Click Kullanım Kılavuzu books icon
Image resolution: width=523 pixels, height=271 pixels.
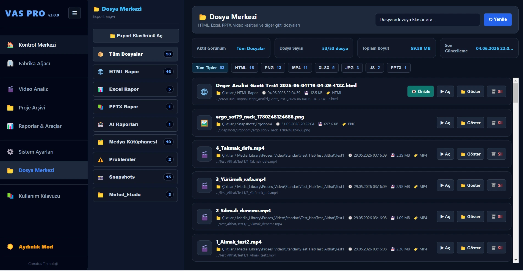point(10,196)
